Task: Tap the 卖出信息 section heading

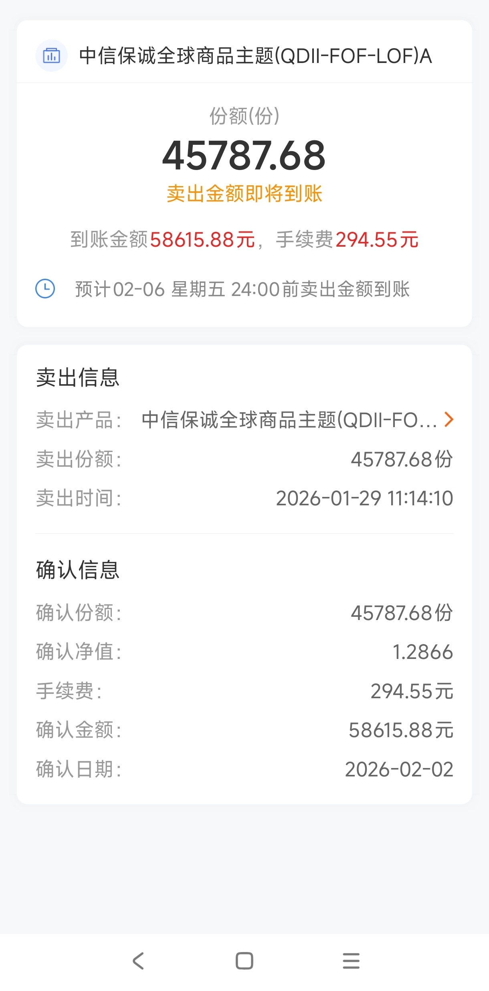Action: (78, 378)
